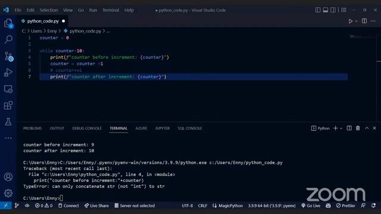
Task: Click source control branch status icon
Action: [17, 206]
